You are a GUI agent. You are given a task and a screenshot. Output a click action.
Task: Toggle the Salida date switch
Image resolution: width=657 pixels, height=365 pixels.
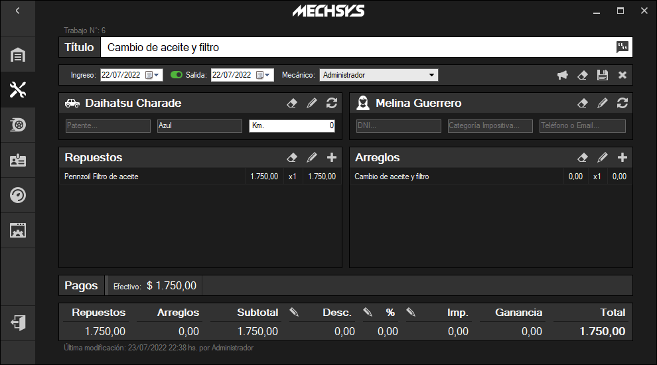pyautogui.click(x=177, y=75)
